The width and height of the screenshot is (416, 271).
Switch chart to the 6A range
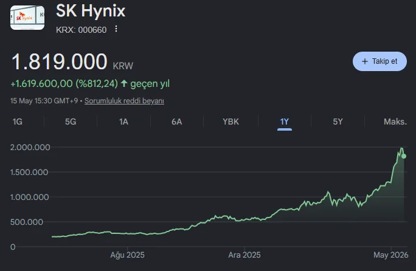tap(177, 122)
